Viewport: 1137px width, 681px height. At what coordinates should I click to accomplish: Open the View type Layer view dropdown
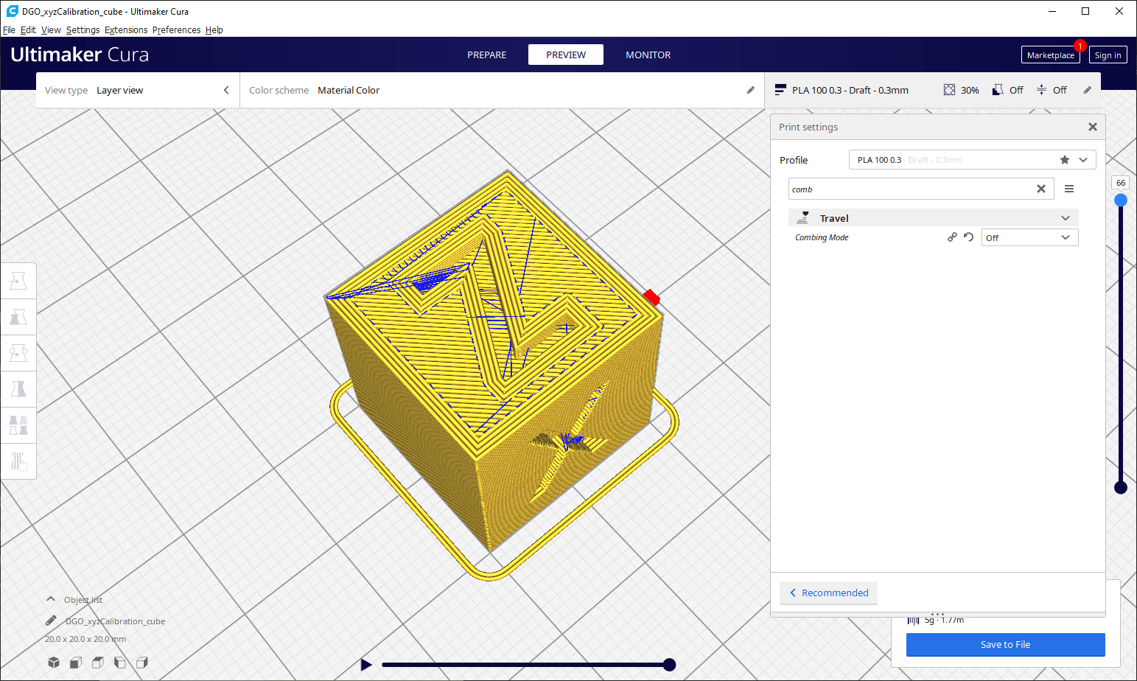(138, 90)
